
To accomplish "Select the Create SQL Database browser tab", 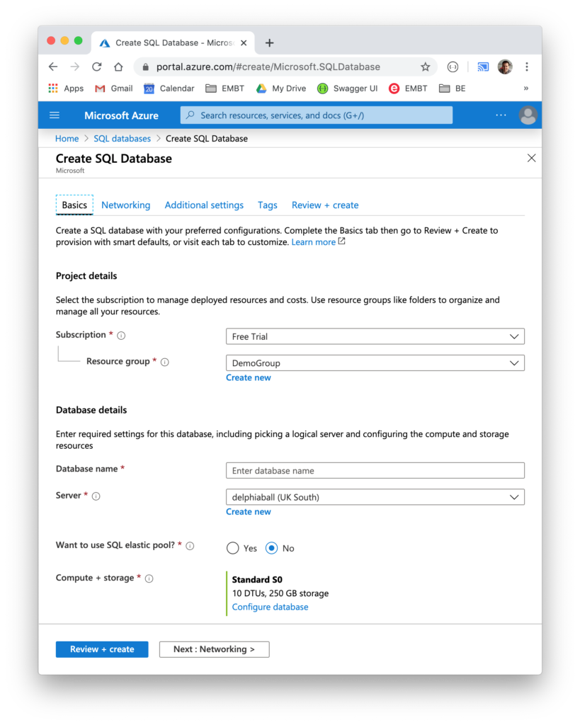I will 173,43.
